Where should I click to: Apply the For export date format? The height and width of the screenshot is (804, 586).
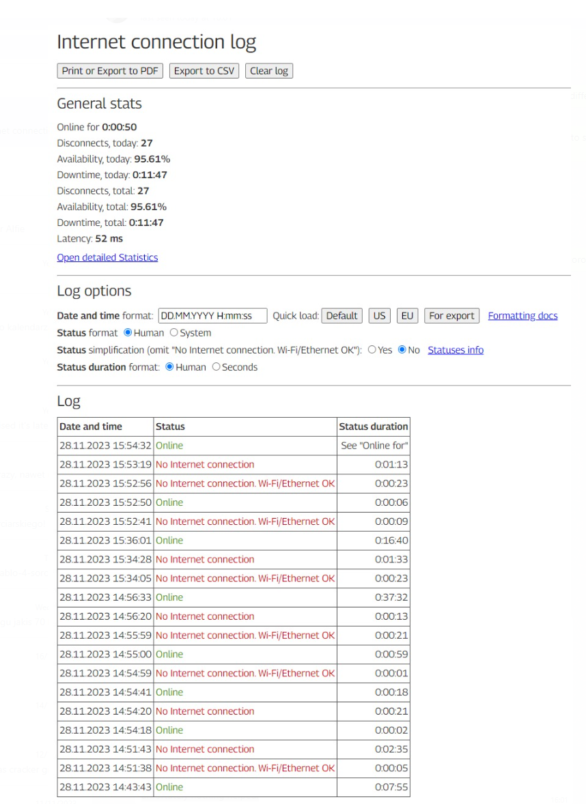pyautogui.click(x=451, y=315)
